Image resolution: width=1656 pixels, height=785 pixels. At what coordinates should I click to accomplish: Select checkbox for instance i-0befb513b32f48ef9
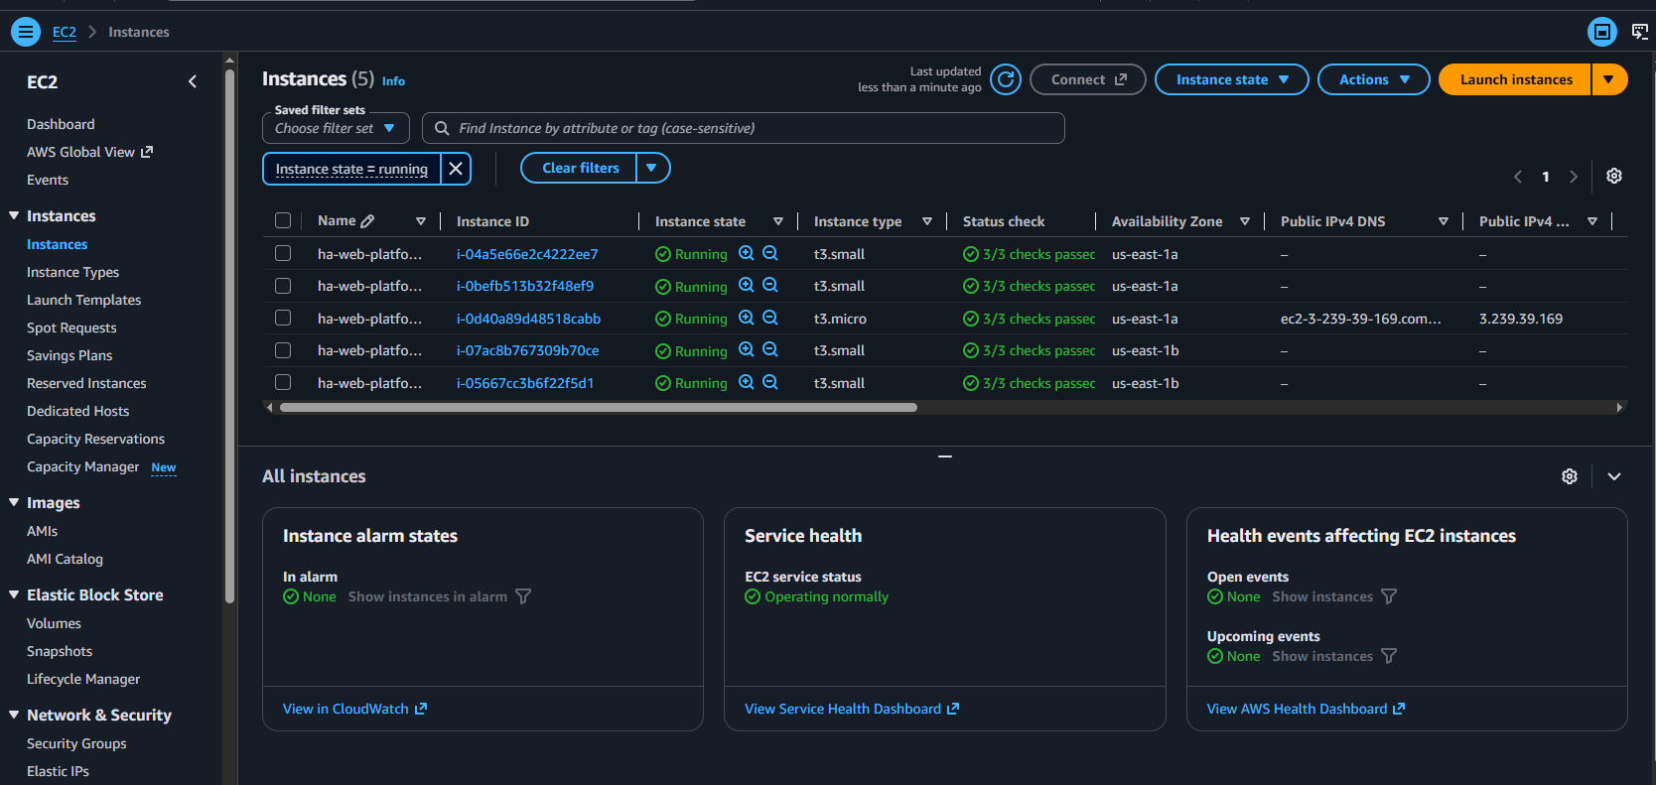point(283,286)
